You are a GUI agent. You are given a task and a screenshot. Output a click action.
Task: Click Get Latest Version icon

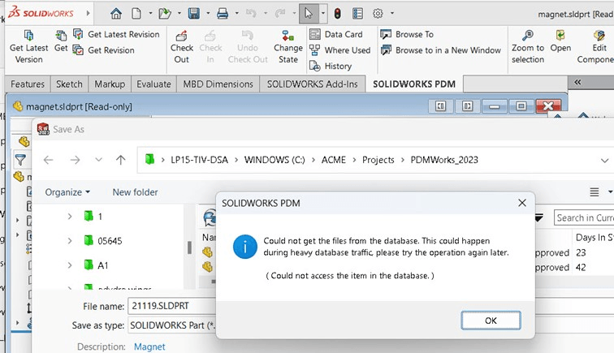click(28, 37)
